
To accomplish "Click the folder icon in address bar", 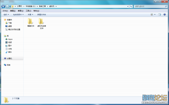I will click(x=13, y=6).
